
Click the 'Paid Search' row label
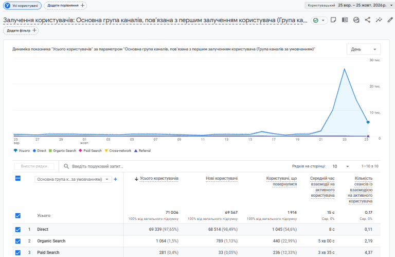pyautogui.click(x=48, y=252)
